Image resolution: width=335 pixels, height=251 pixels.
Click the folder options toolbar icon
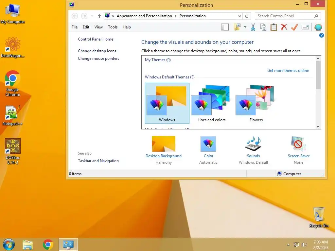tap(237, 27)
